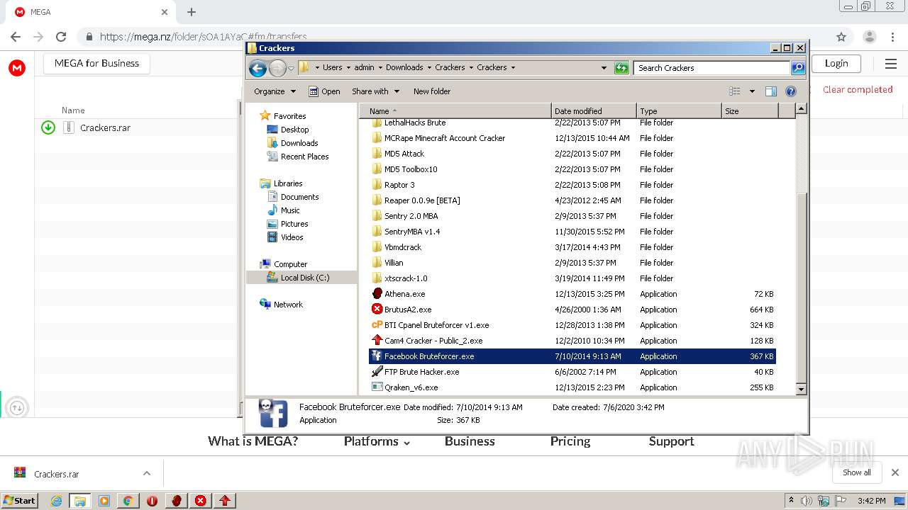Open Chrome from taskbar
The image size is (908, 510).
click(128, 501)
